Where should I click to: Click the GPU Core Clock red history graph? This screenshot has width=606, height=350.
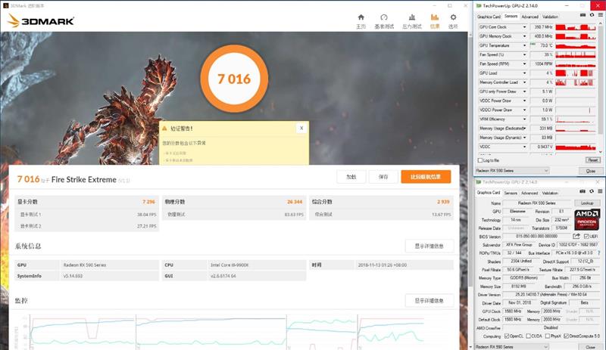(576, 27)
